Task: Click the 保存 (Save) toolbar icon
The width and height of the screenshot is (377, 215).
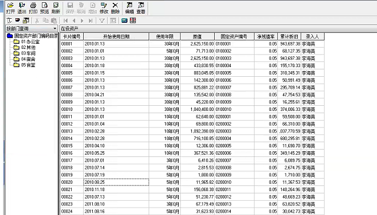Action: click(70, 8)
